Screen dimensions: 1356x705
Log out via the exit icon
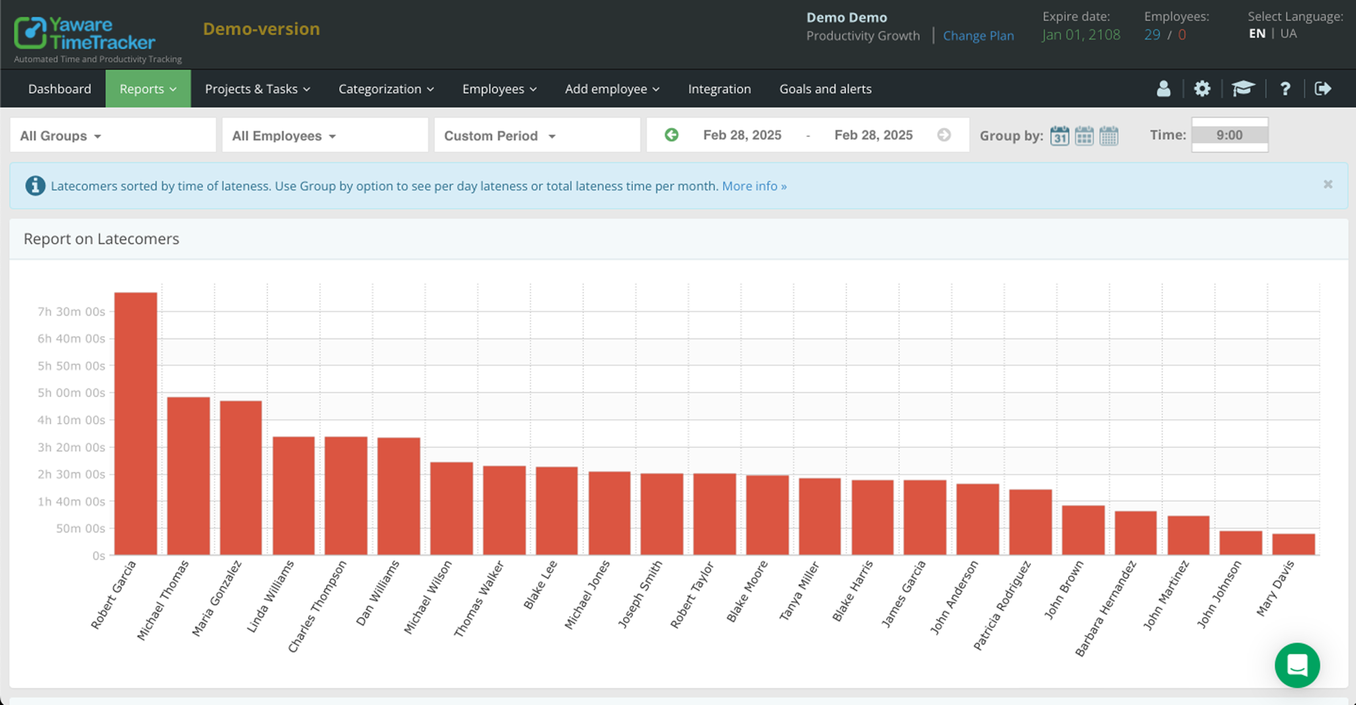(1323, 89)
